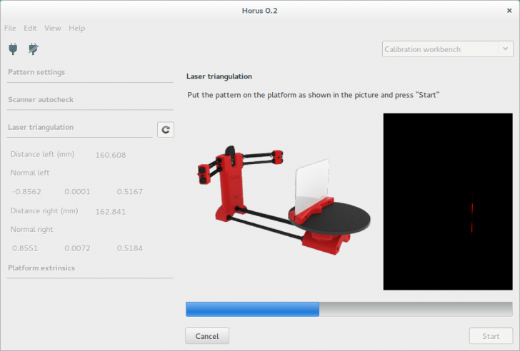Click the Distance right value 162.841
Screen dimensions: 520x351
111,212
